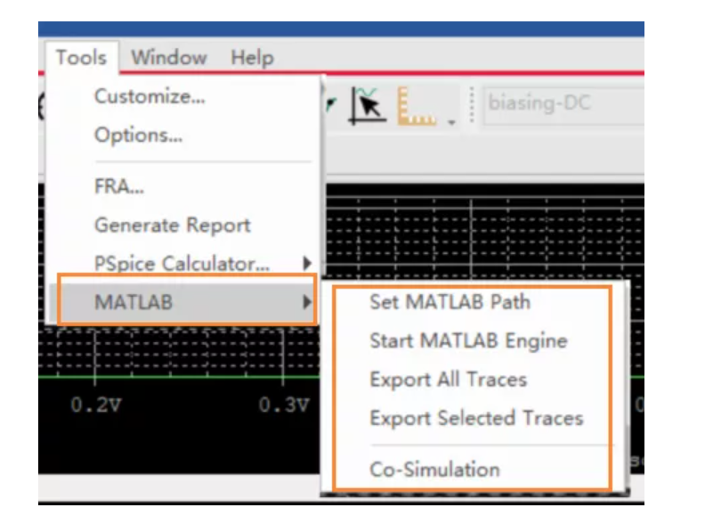Screen dimensions: 713x516
Task: Open the Window menu
Action: (169, 58)
